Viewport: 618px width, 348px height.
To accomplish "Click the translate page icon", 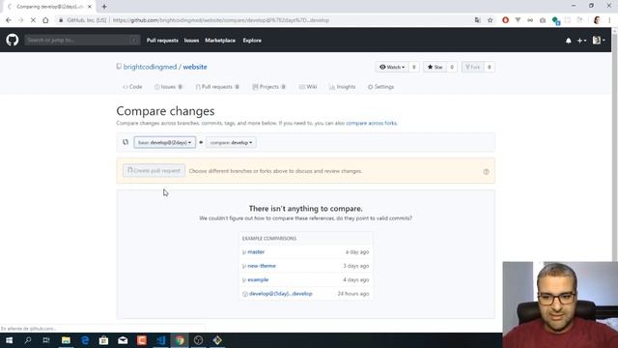I will tap(477, 20).
